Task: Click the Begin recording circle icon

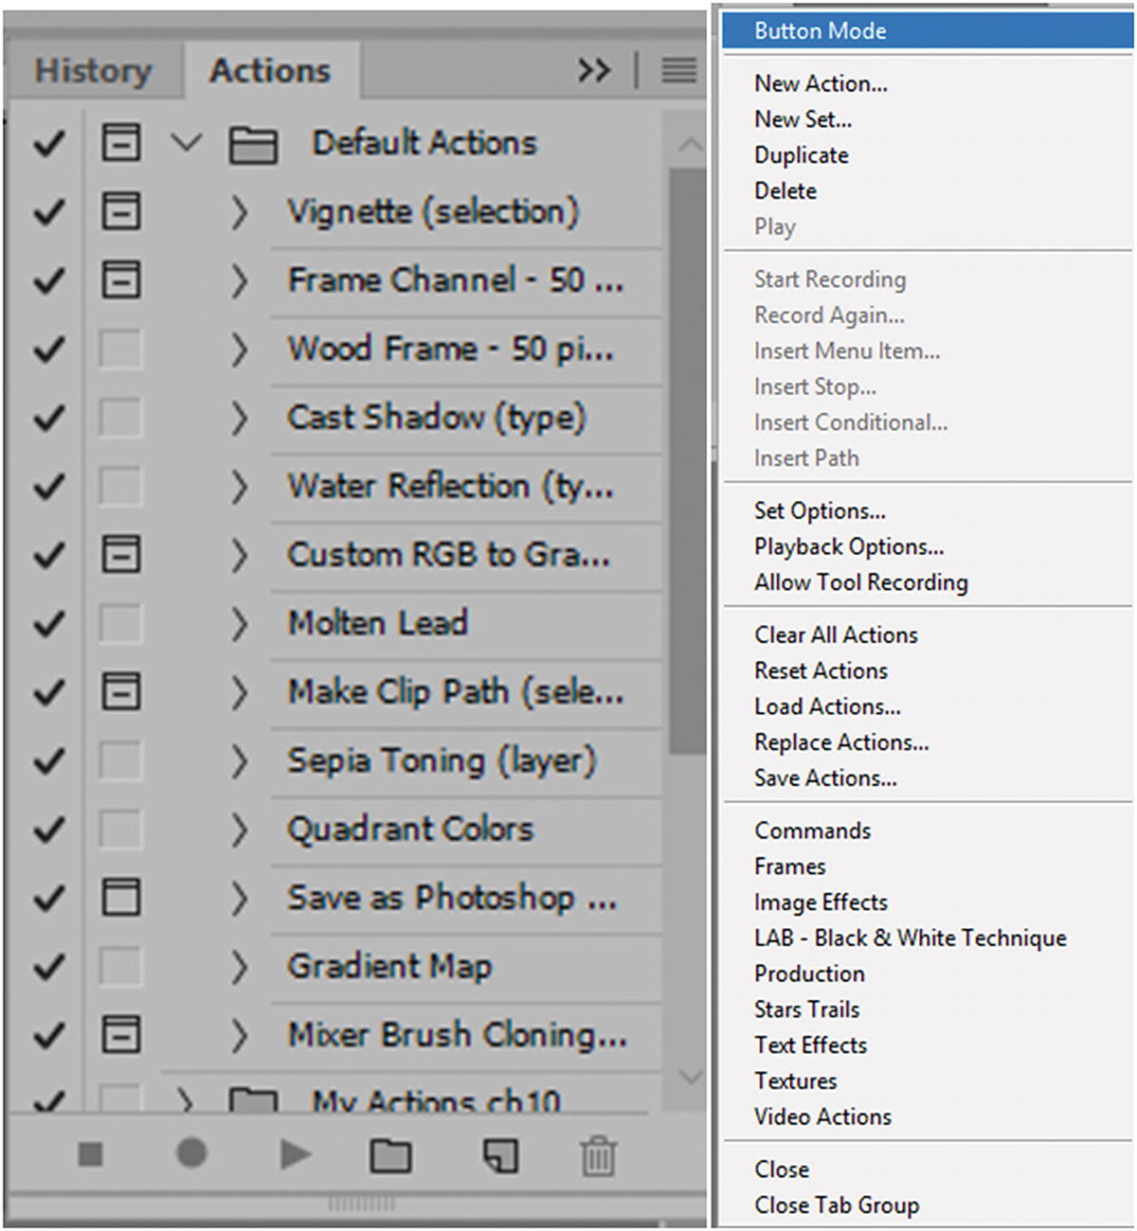Action: coord(191,1153)
